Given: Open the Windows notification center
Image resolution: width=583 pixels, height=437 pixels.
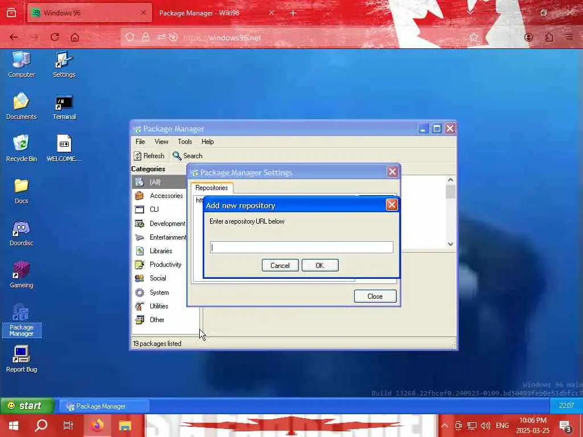Looking at the screenshot, I should (565, 426).
